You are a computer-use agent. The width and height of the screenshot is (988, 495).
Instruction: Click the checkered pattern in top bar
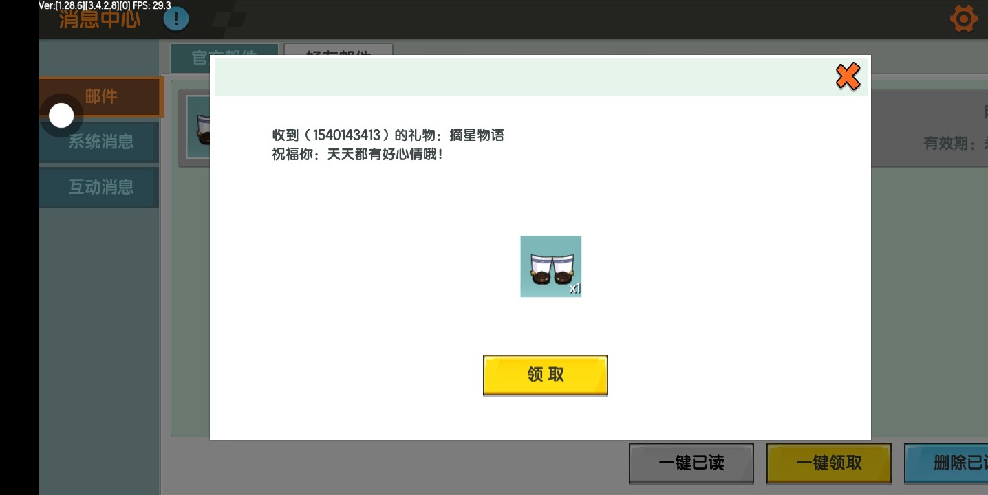point(229,19)
